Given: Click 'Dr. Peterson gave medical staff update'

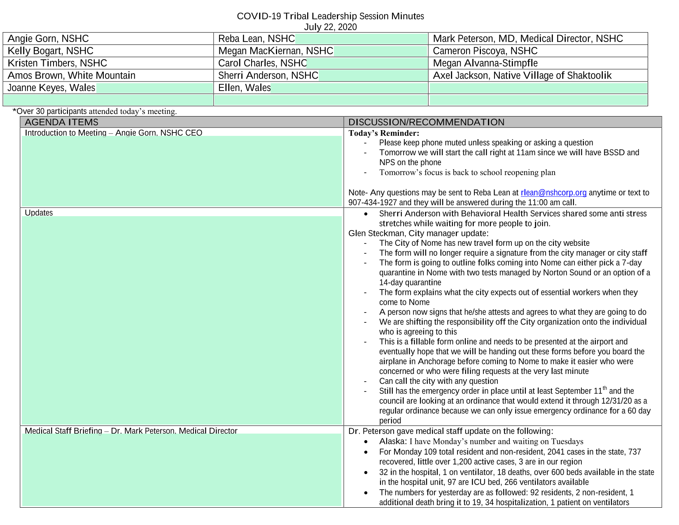Looking at the screenshot, I should click(451, 432).
